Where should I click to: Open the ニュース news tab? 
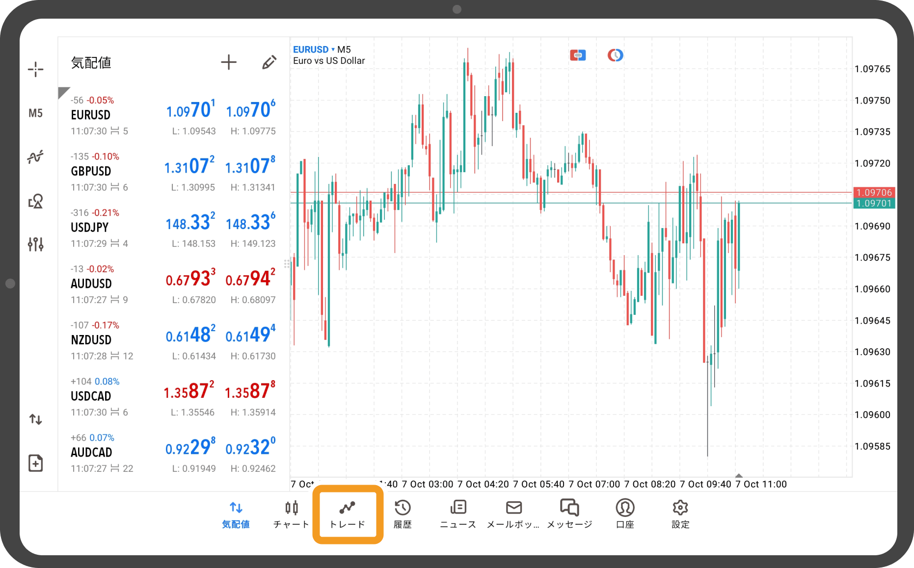pos(457,514)
